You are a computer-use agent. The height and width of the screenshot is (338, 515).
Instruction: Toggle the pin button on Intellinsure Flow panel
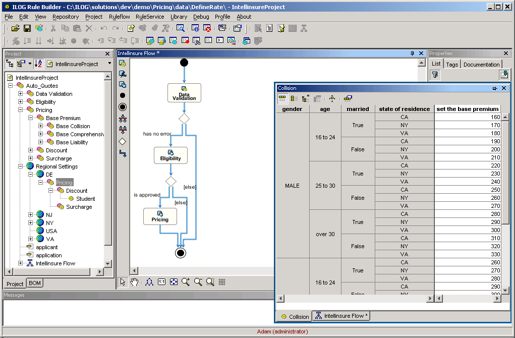(413, 53)
